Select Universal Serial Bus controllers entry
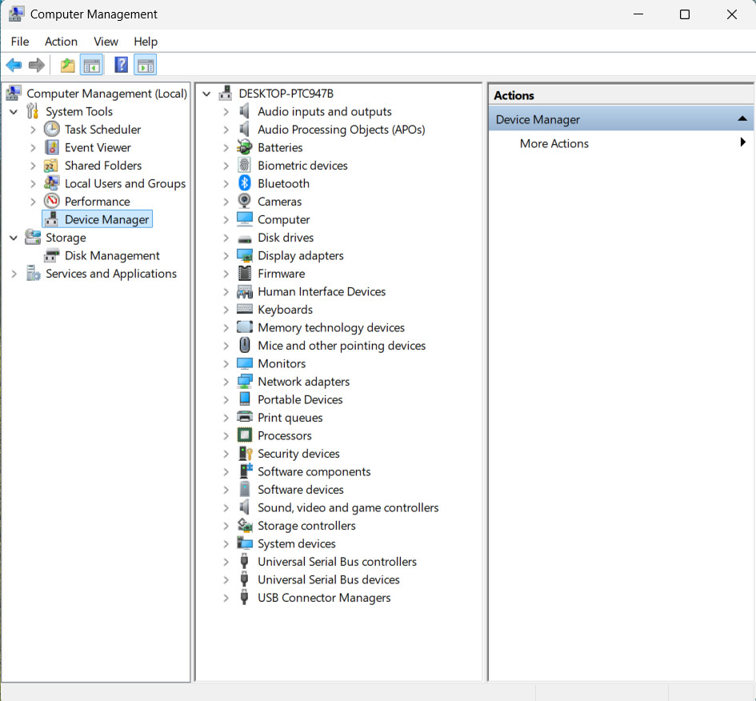 [337, 561]
